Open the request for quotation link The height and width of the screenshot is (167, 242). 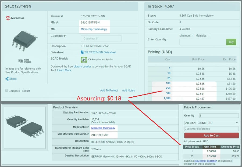pos(206,161)
